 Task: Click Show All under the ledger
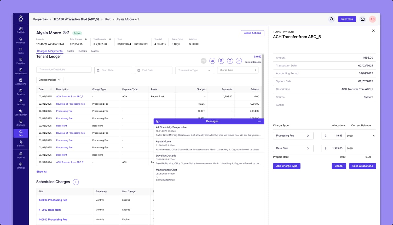click(42, 172)
